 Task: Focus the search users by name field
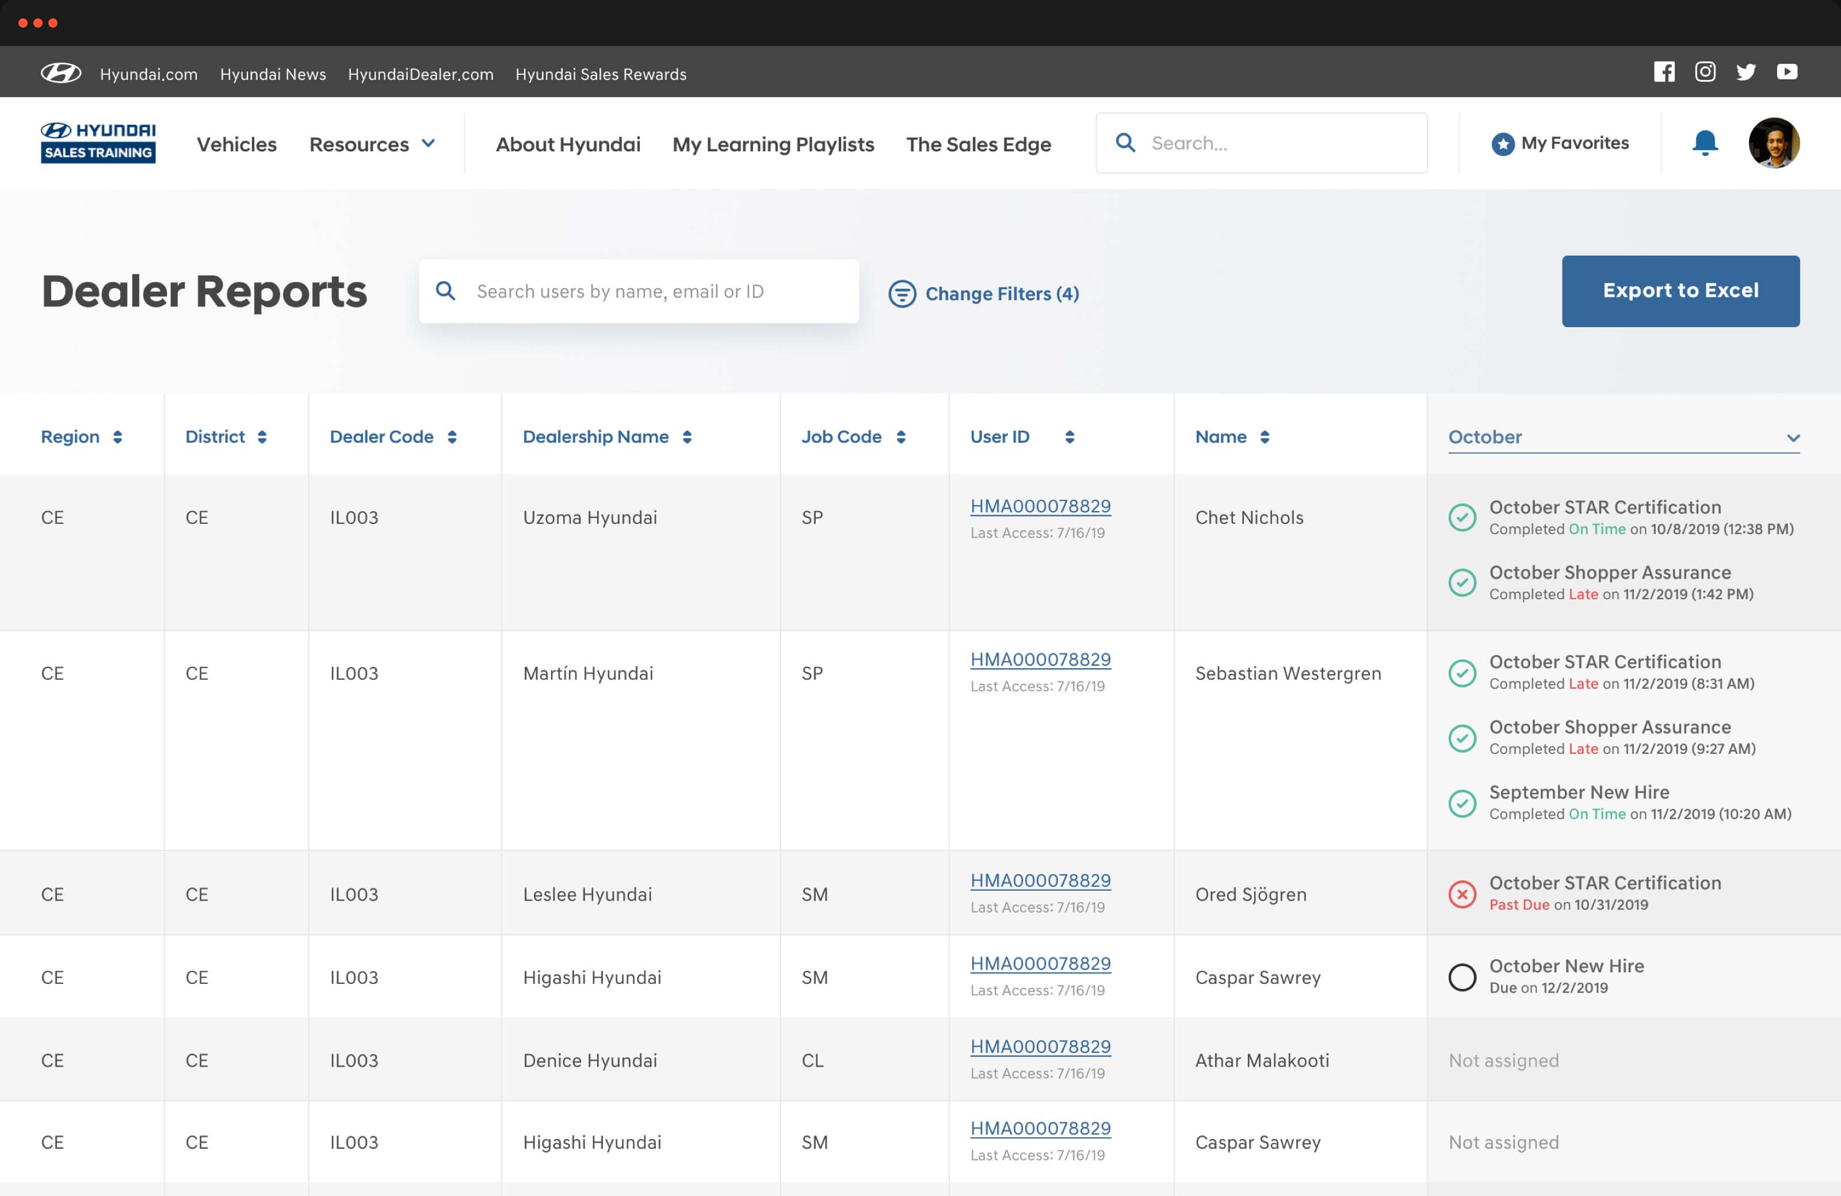[x=639, y=291]
